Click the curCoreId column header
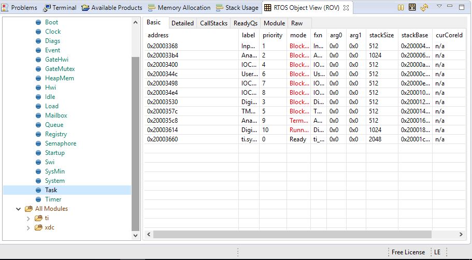Image resolution: width=472 pixels, height=260 pixels. [x=449, y=35]
